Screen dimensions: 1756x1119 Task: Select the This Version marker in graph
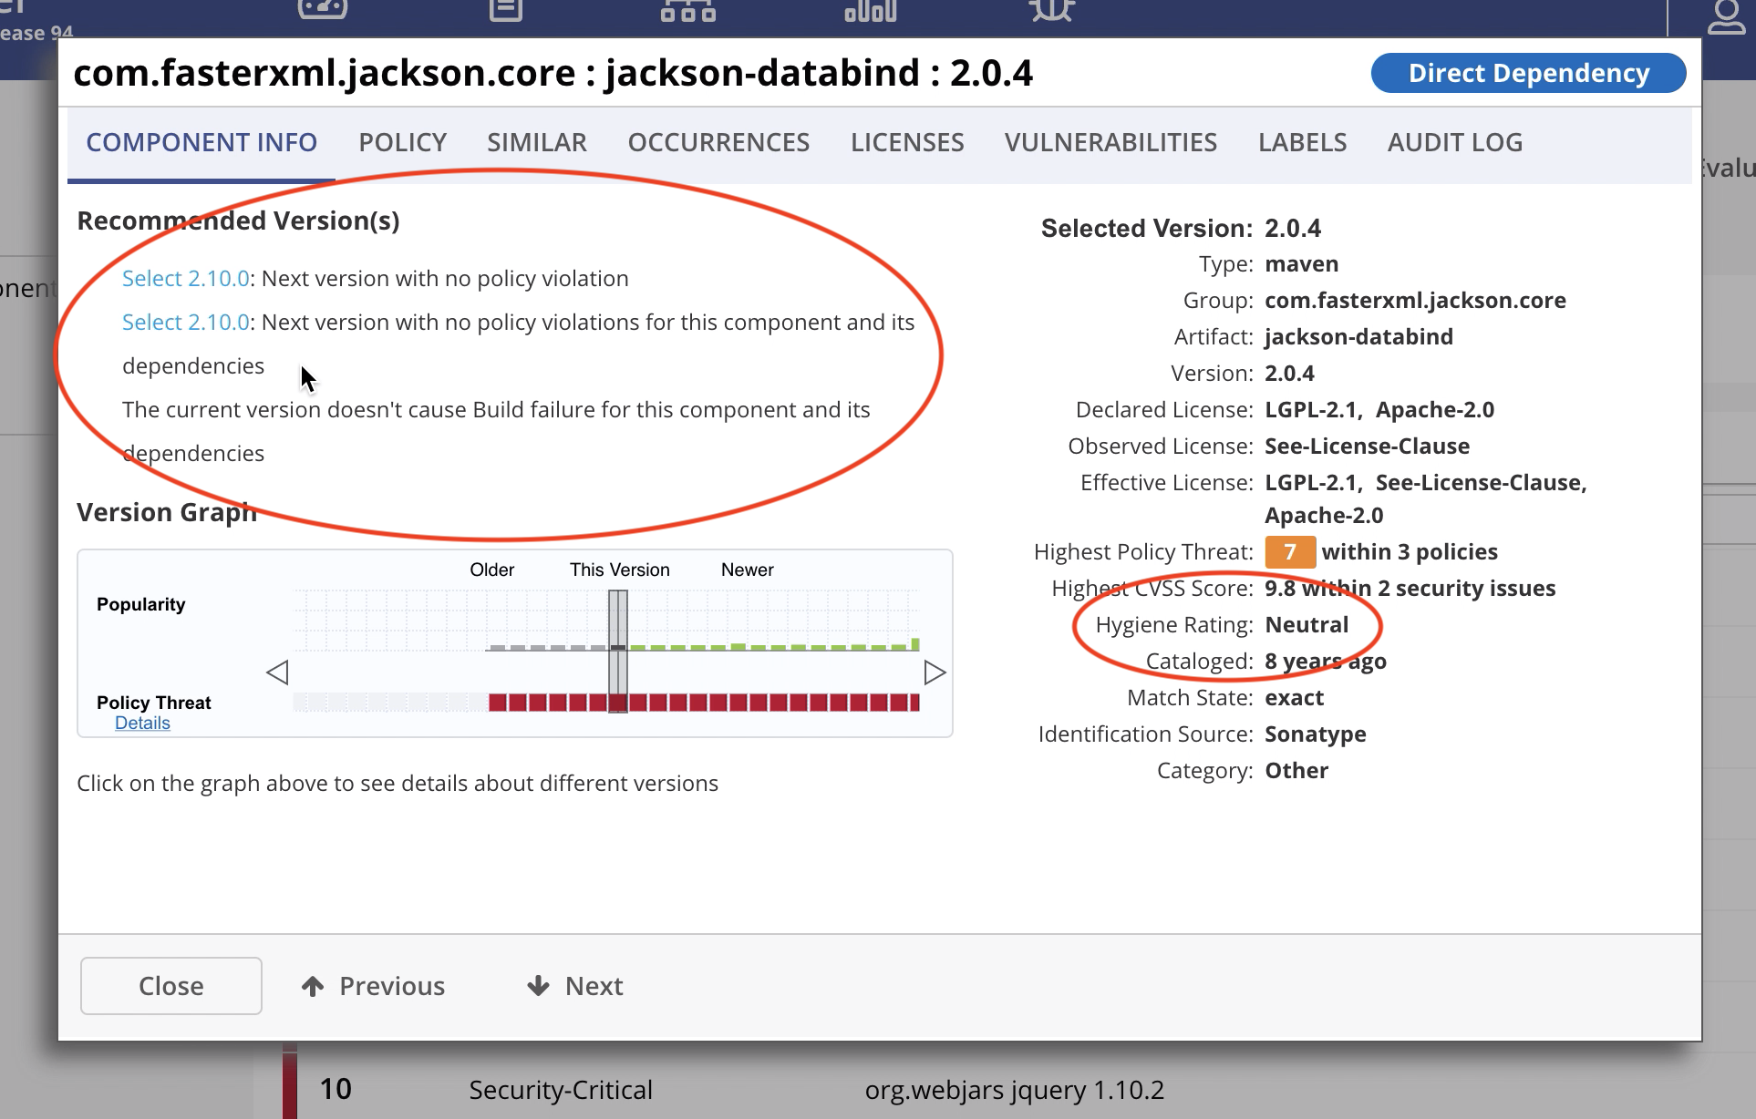(618, 651)
